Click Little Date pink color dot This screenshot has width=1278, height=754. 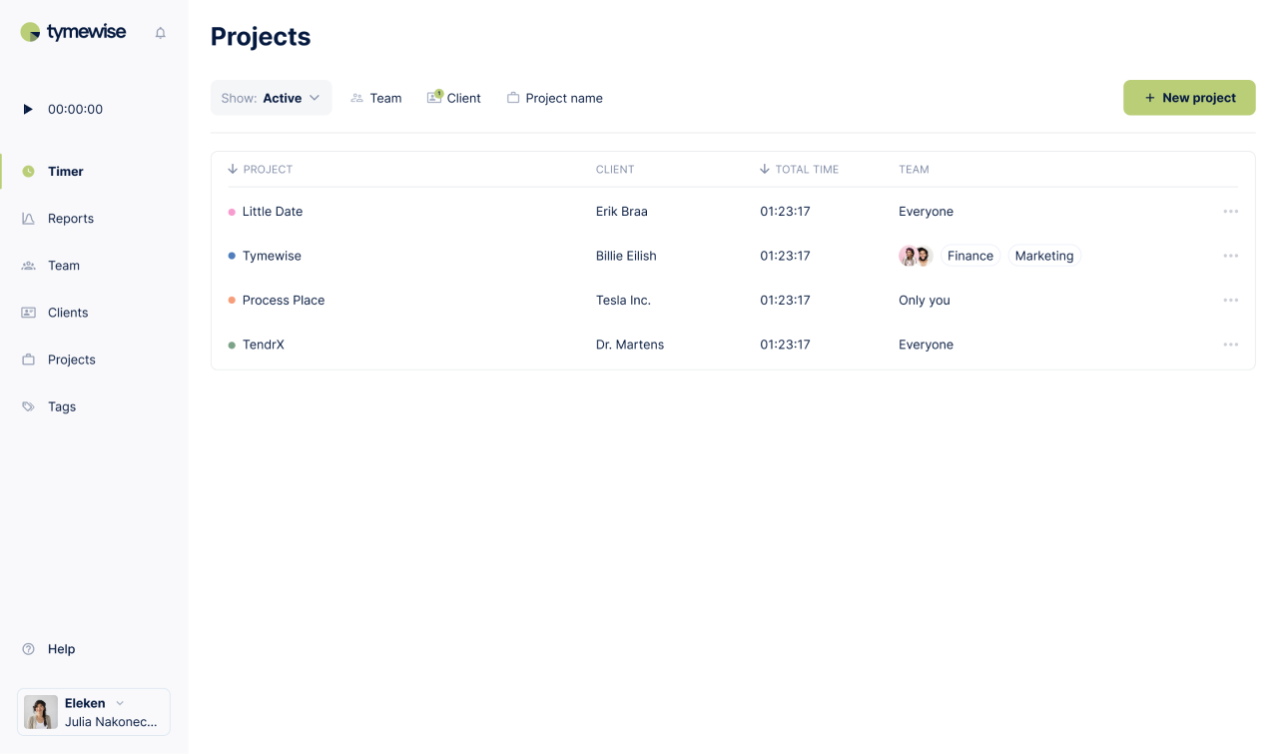tap(232, 212)
